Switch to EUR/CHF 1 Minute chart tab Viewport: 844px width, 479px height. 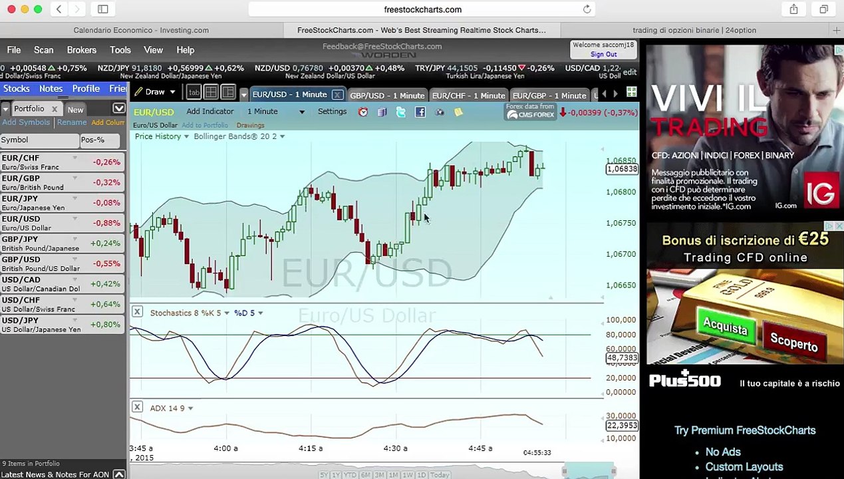click(468, 95)
